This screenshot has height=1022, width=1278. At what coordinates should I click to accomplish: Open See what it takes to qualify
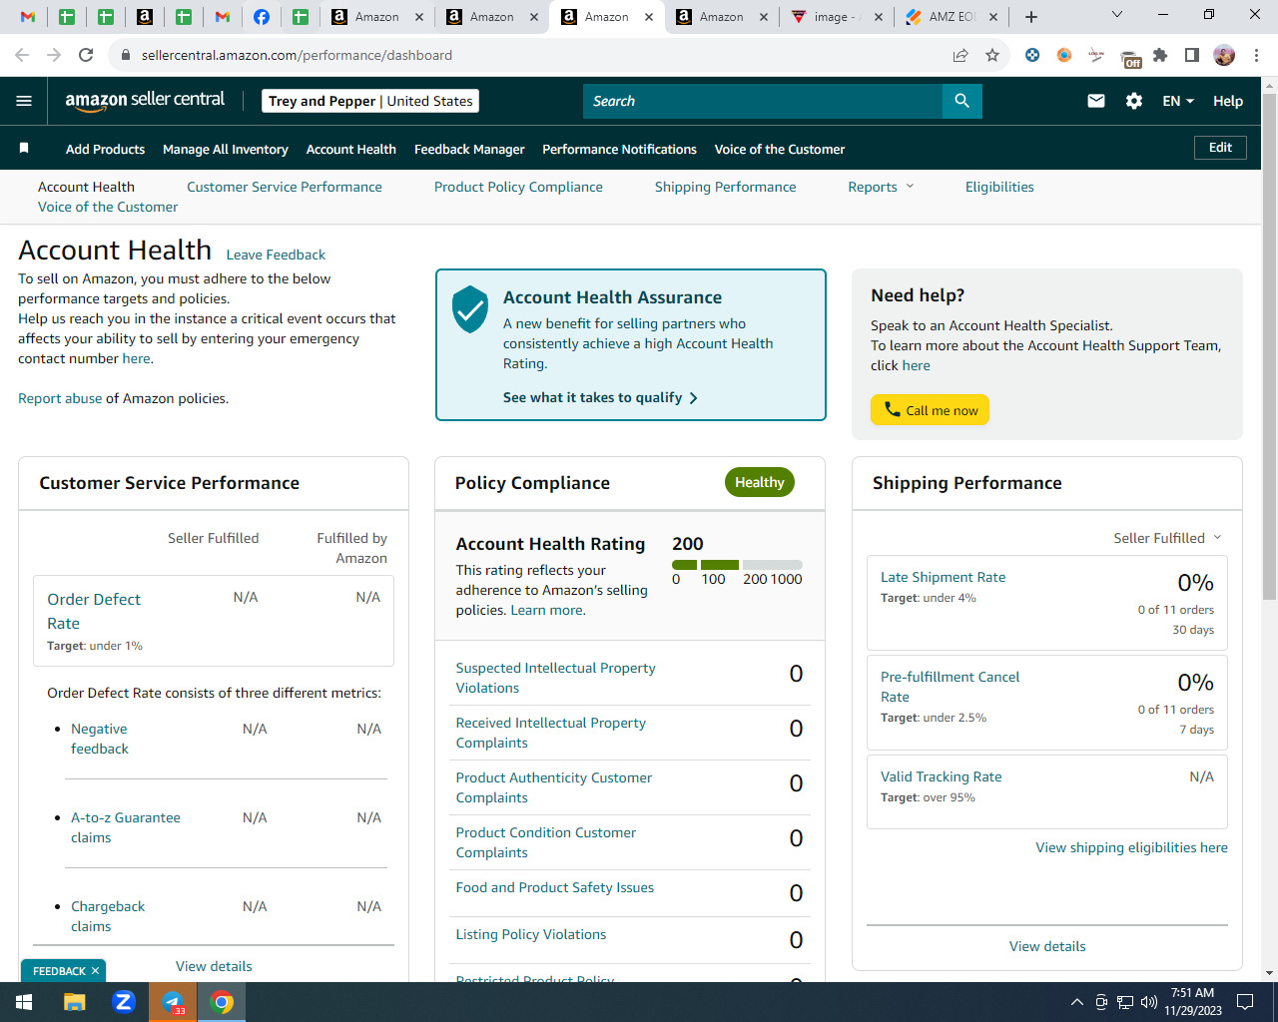tap(600, 397)
